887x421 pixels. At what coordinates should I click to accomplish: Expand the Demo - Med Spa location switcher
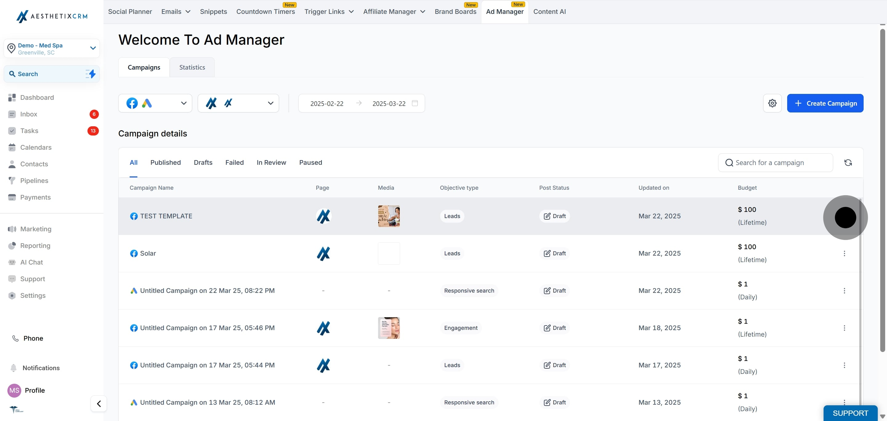tap(52, 49)
